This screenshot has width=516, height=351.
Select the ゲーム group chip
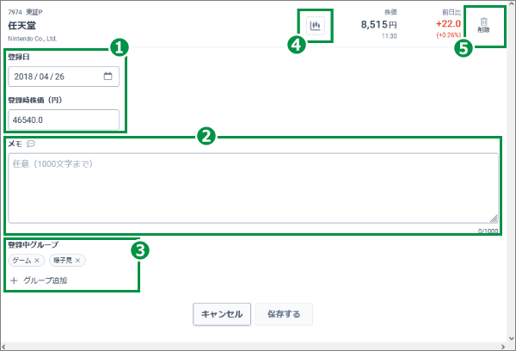tap(27, 261)
